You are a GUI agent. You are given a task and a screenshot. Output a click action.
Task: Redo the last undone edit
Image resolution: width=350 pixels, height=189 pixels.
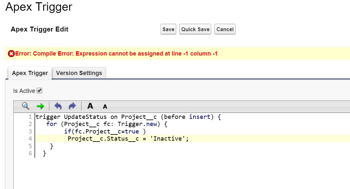pos(72,106)
